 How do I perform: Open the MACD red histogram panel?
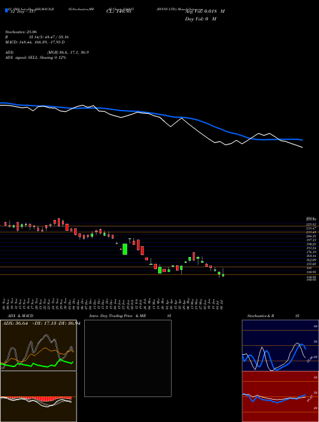click(x=38, y=396)
